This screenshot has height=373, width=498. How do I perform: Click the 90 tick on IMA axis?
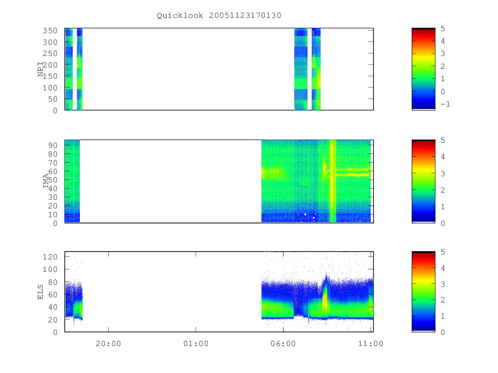(x=54, y=145)
